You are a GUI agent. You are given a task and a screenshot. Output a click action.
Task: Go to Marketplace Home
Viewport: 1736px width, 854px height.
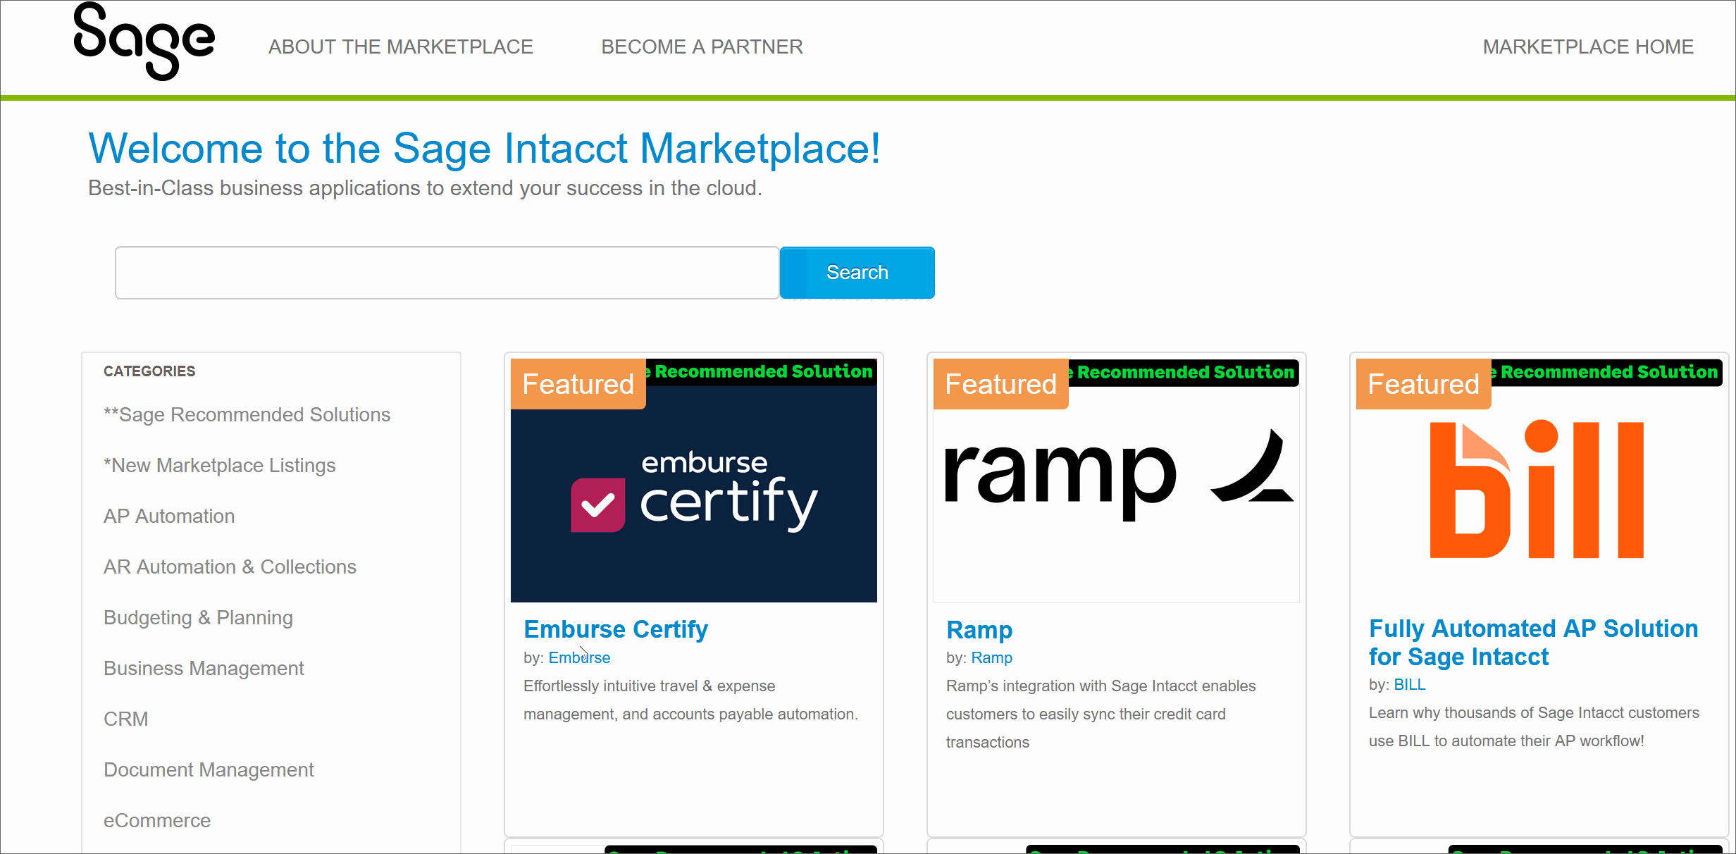[x=1588, y=47]
